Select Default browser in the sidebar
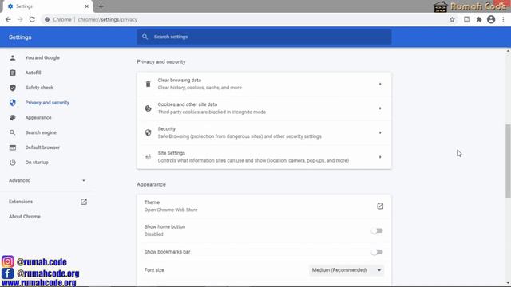Image resolution: width=511 pixels, height=287 pixels. tap(42, 147)
